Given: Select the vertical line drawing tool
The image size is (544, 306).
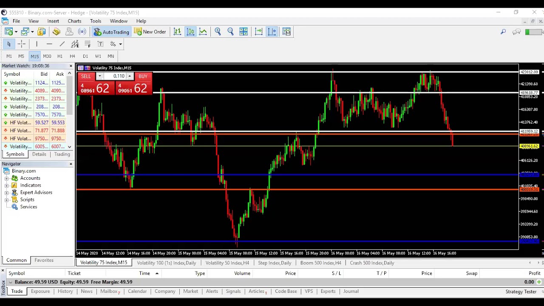Looking at the screenshot, I should (x=37, y=44).
